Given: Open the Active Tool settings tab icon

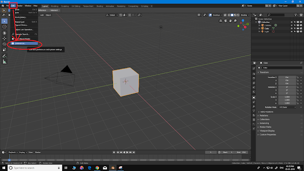Looking at the screenshot, I should [x=254, y=68].
